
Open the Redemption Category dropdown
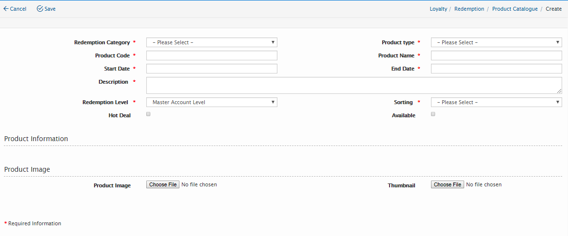point(212,42)
